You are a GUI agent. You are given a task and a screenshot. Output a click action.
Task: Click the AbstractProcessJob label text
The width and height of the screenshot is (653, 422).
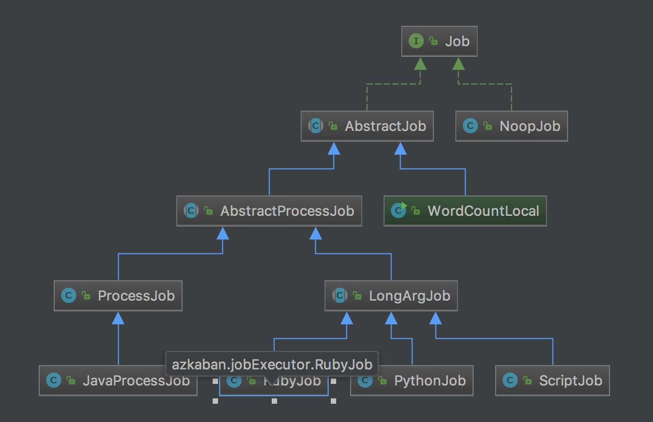[x=287, y=211]
